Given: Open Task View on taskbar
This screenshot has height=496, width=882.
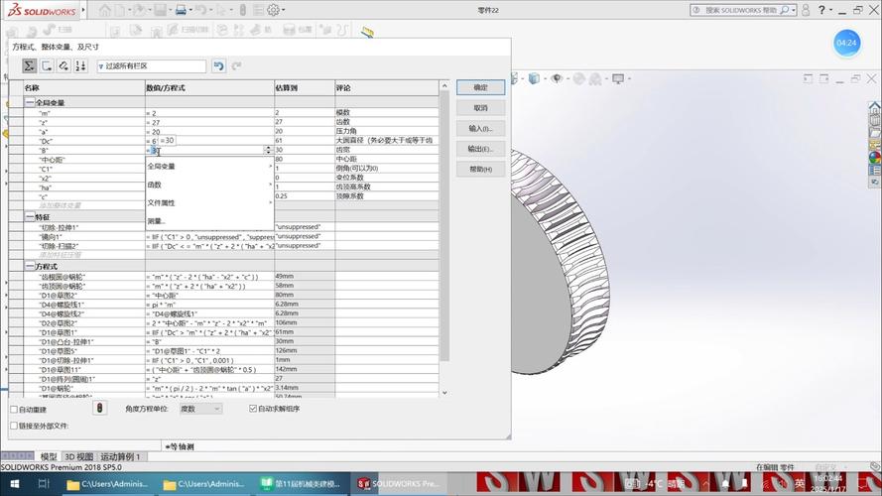Looking at the screenshot, I should (44, 484).
